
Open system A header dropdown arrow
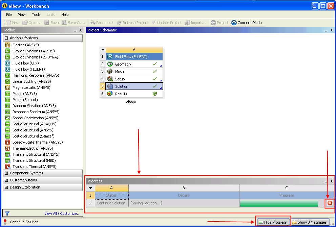pyautogui.click(x=103, y=50)
